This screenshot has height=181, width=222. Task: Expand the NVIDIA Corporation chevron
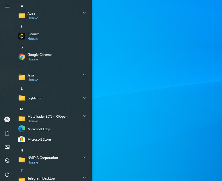84,157
